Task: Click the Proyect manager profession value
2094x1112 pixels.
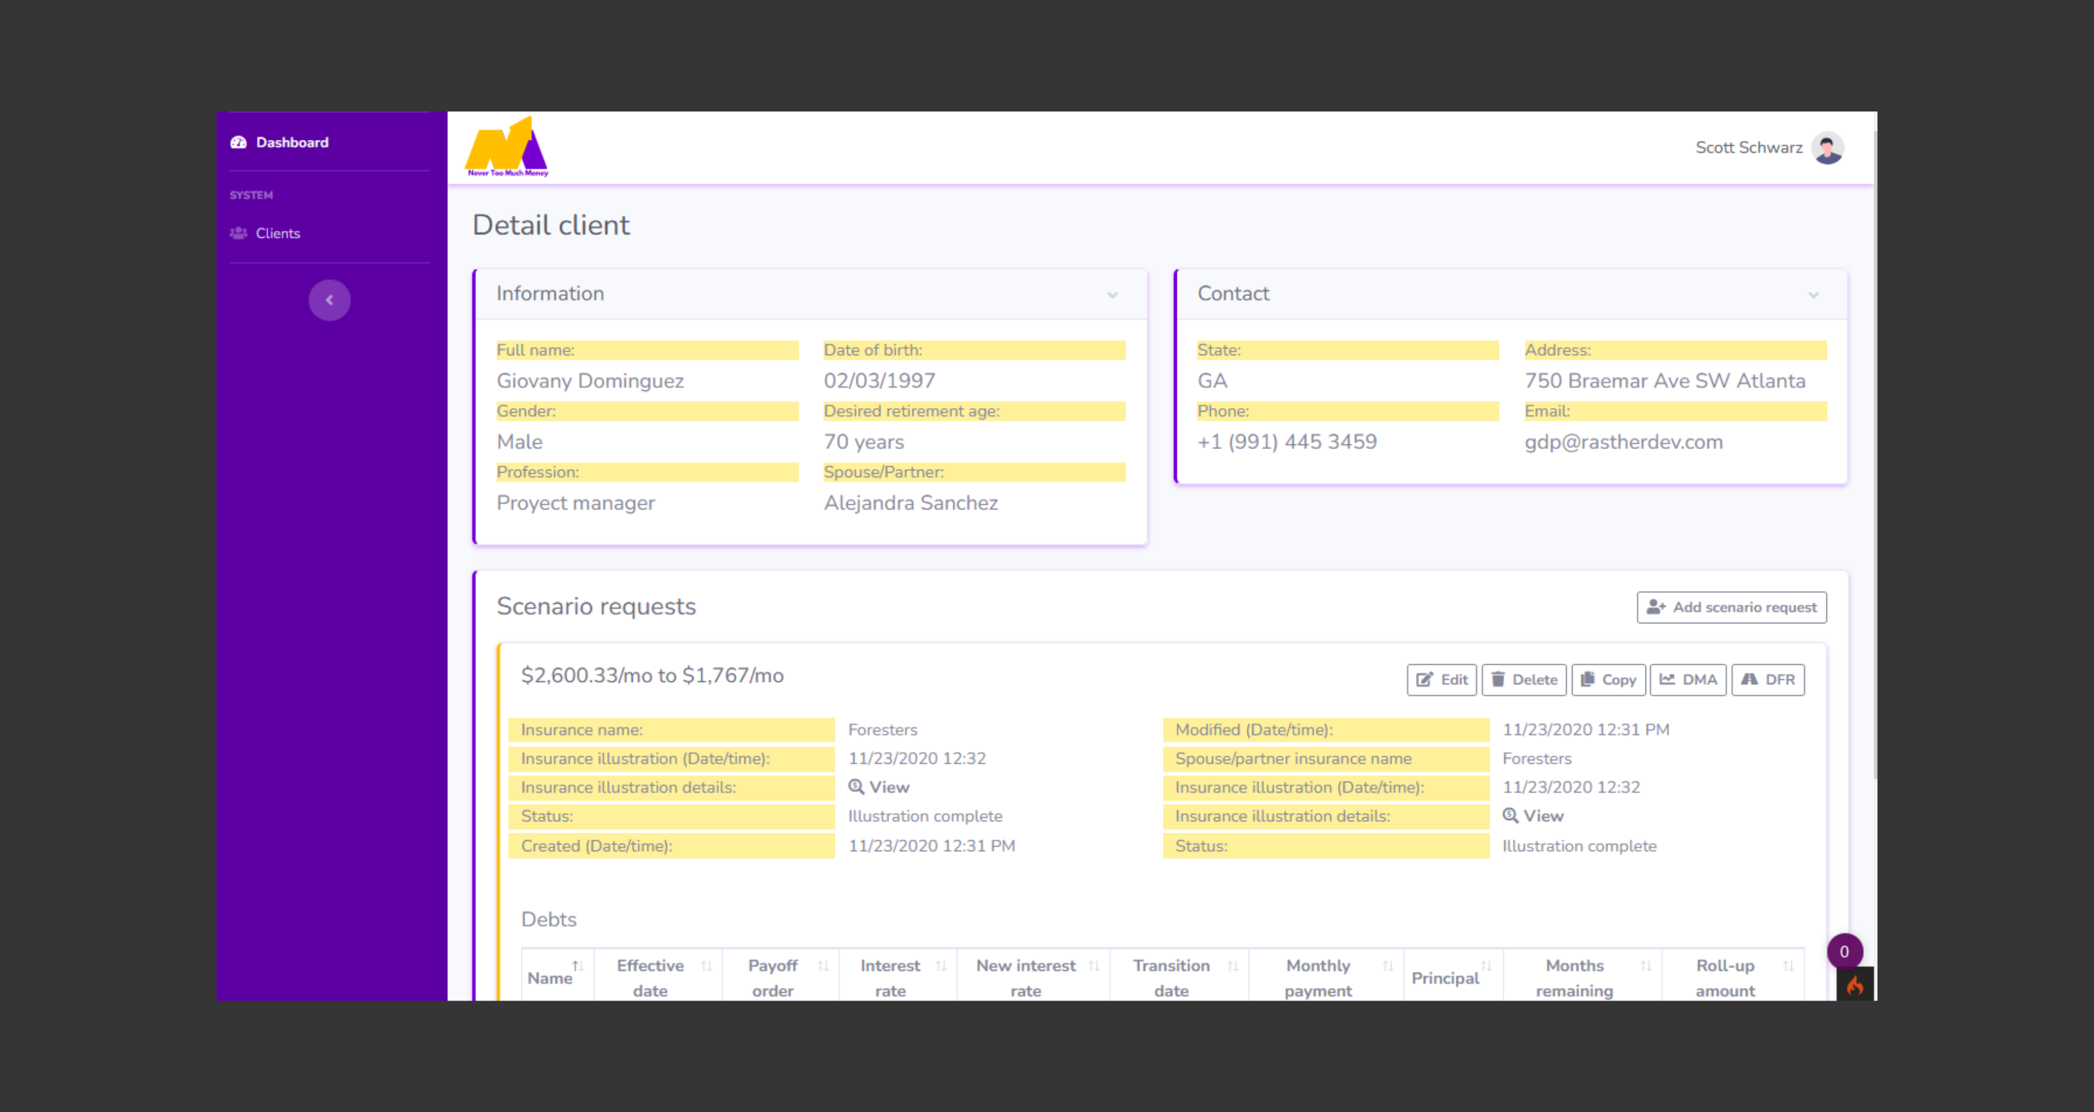Action: click(575, 503)
